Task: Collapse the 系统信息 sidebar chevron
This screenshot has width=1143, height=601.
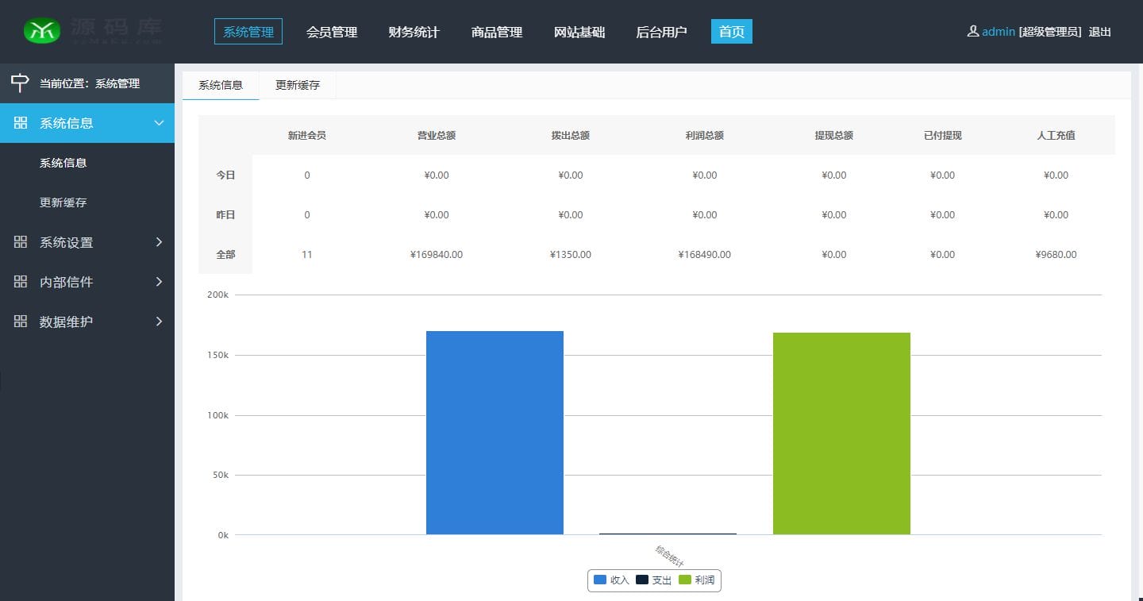Action: [x=159, y=123]
